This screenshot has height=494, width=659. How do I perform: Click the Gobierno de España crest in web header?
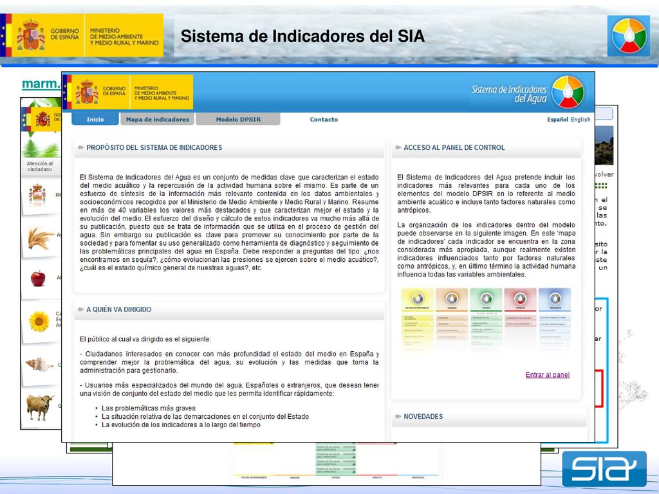tap(87, 92)
